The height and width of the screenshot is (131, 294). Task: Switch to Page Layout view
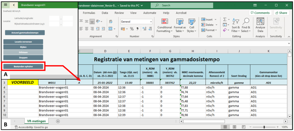[x=234, y=127]
